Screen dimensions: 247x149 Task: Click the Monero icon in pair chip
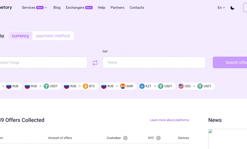click(x=123, y=86)
